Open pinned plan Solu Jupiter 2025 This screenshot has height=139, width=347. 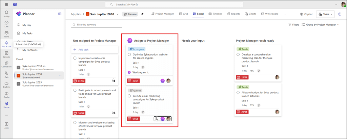[39, 84]
